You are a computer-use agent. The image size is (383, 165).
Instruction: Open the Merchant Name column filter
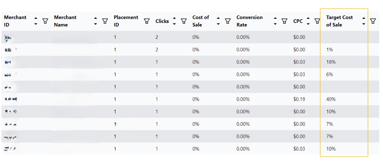105,21
